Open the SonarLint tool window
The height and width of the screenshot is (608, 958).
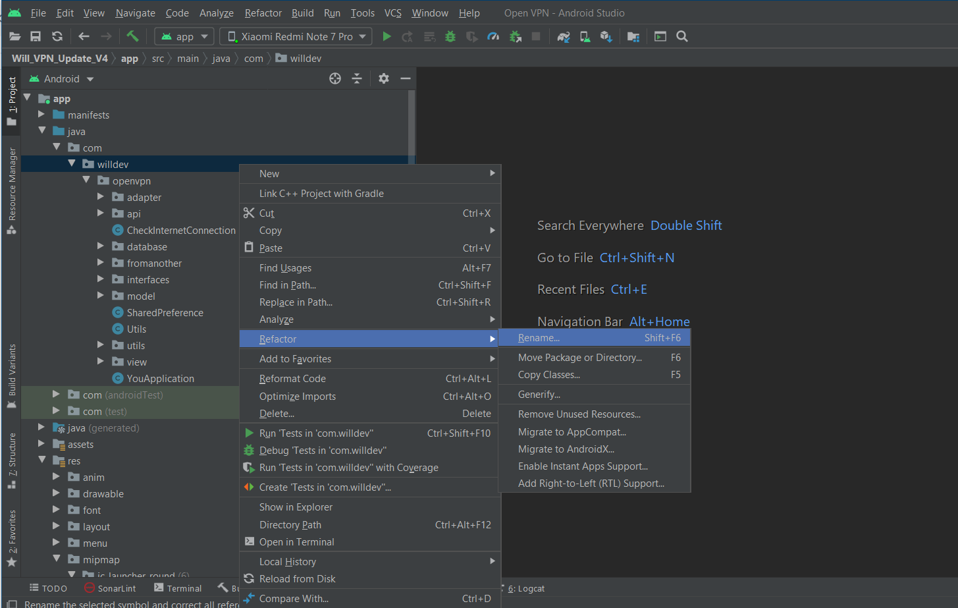pyautogui.click(x=110, y=588)
